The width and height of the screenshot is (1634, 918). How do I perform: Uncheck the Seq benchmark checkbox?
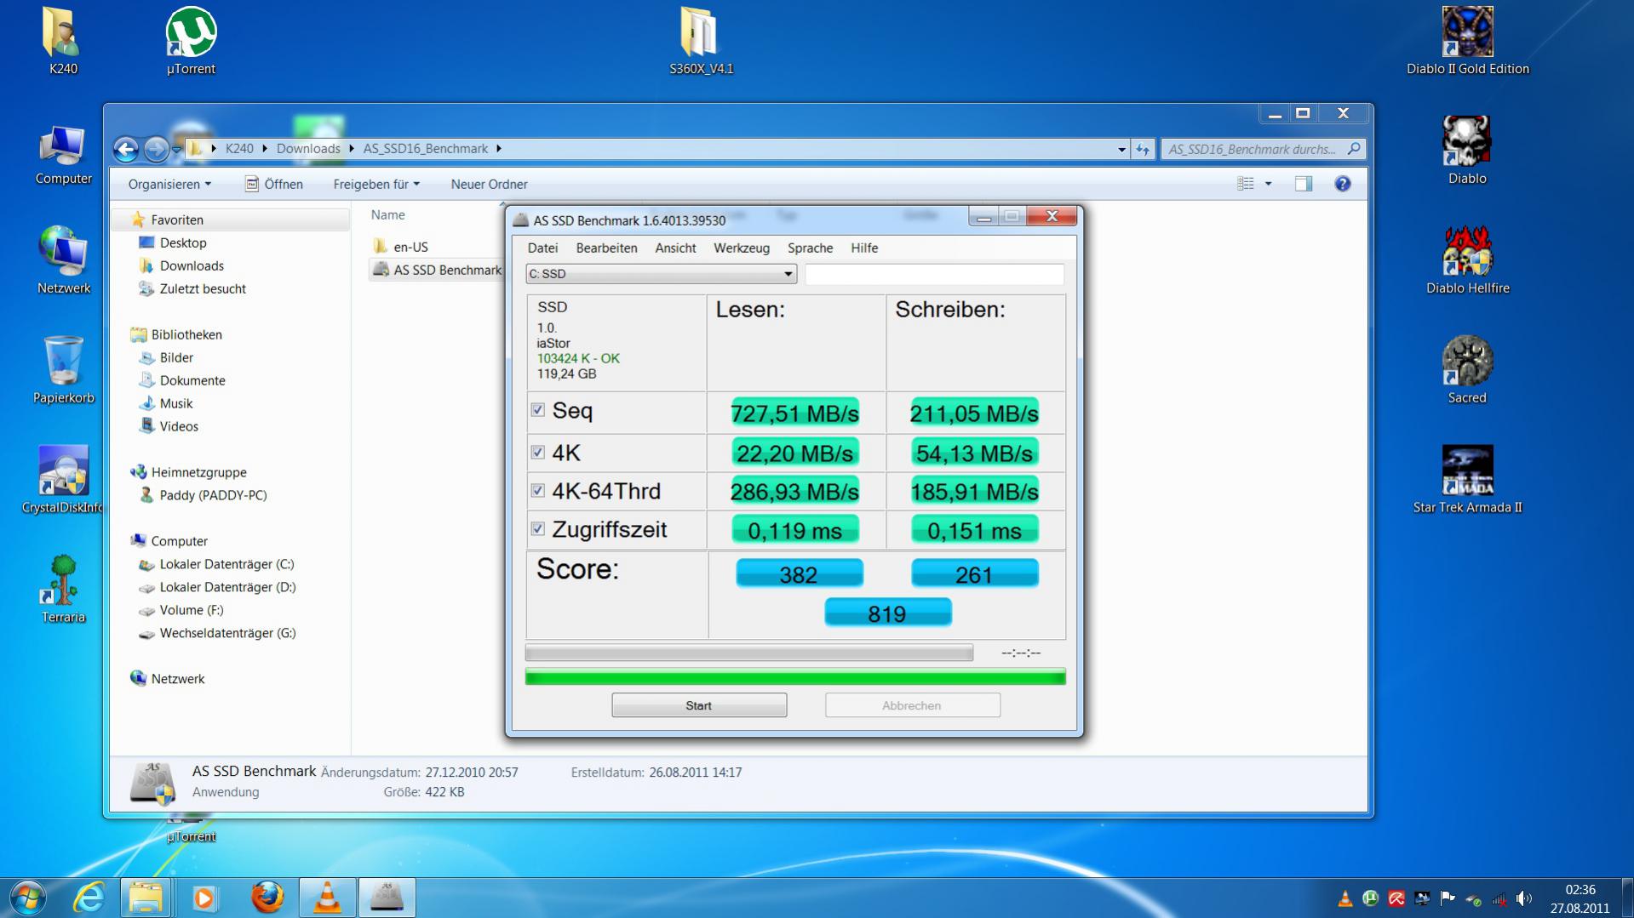click(538, 410)
